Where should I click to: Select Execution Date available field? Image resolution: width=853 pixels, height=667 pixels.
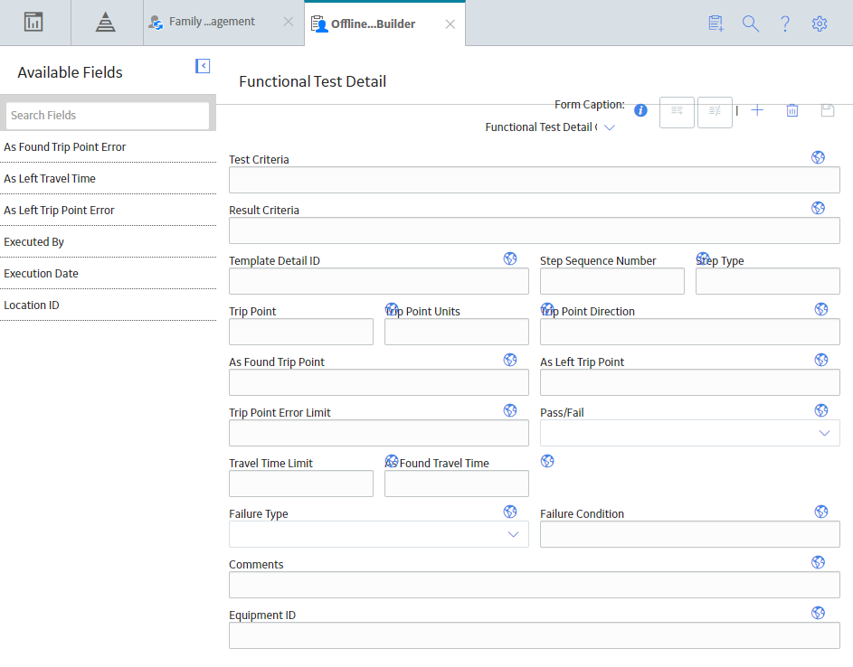click(109, 273)
